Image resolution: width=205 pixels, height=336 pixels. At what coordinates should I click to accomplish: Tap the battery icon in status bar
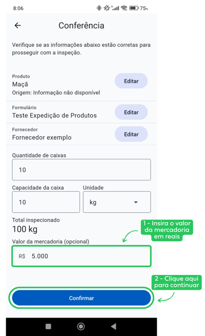(134, 8)
